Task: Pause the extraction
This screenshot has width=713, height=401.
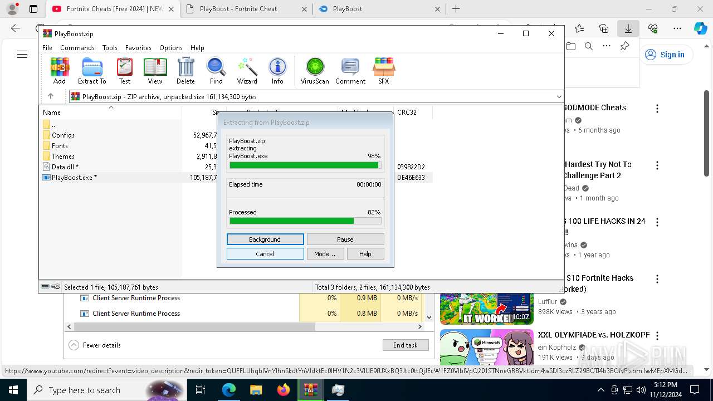Action: [345, 239]
